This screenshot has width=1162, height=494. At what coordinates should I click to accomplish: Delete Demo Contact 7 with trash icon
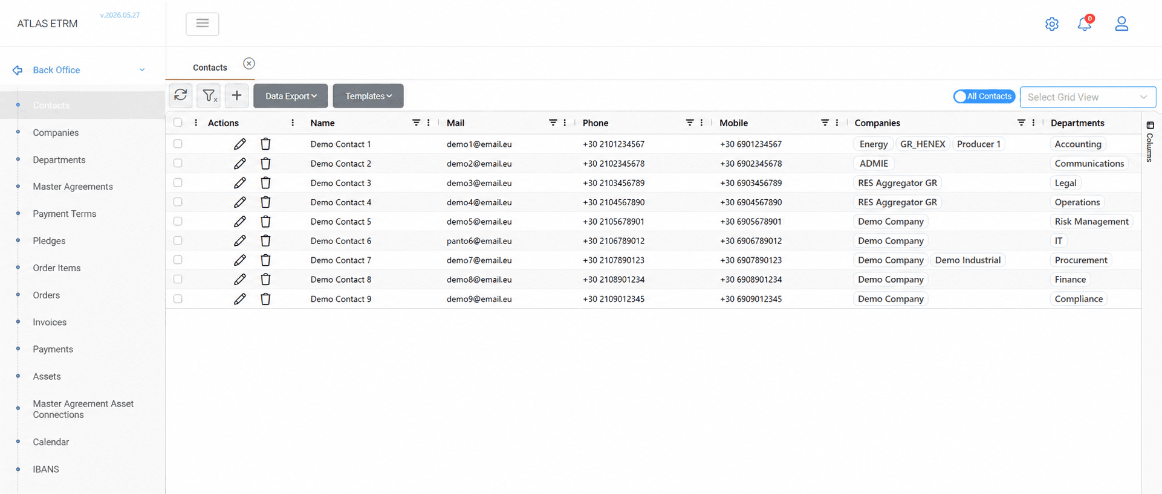(265, 260)
